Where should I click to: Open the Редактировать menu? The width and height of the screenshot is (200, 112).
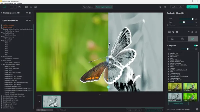click(8, 3)
